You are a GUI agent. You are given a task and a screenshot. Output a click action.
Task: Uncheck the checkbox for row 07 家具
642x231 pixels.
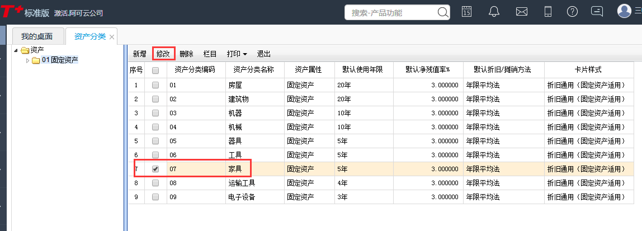click(155, 168)
